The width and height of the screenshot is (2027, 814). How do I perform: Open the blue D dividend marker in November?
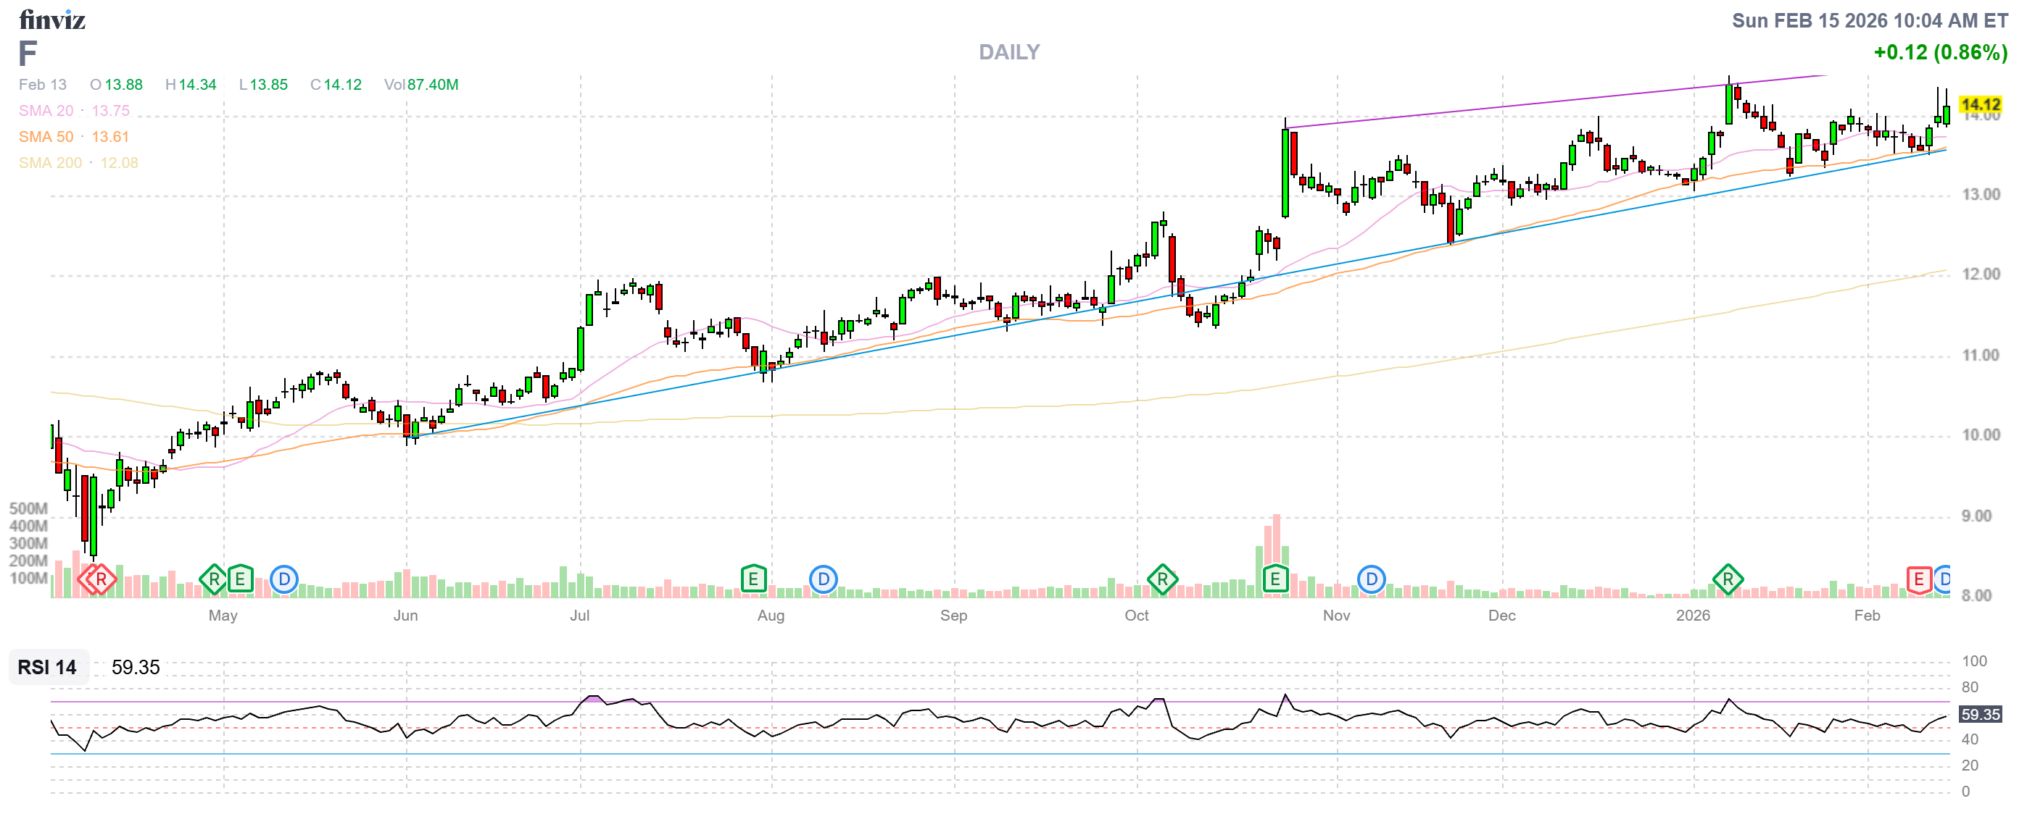point(1372,580)
